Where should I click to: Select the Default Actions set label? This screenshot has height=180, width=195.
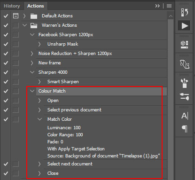coord(57,16)
